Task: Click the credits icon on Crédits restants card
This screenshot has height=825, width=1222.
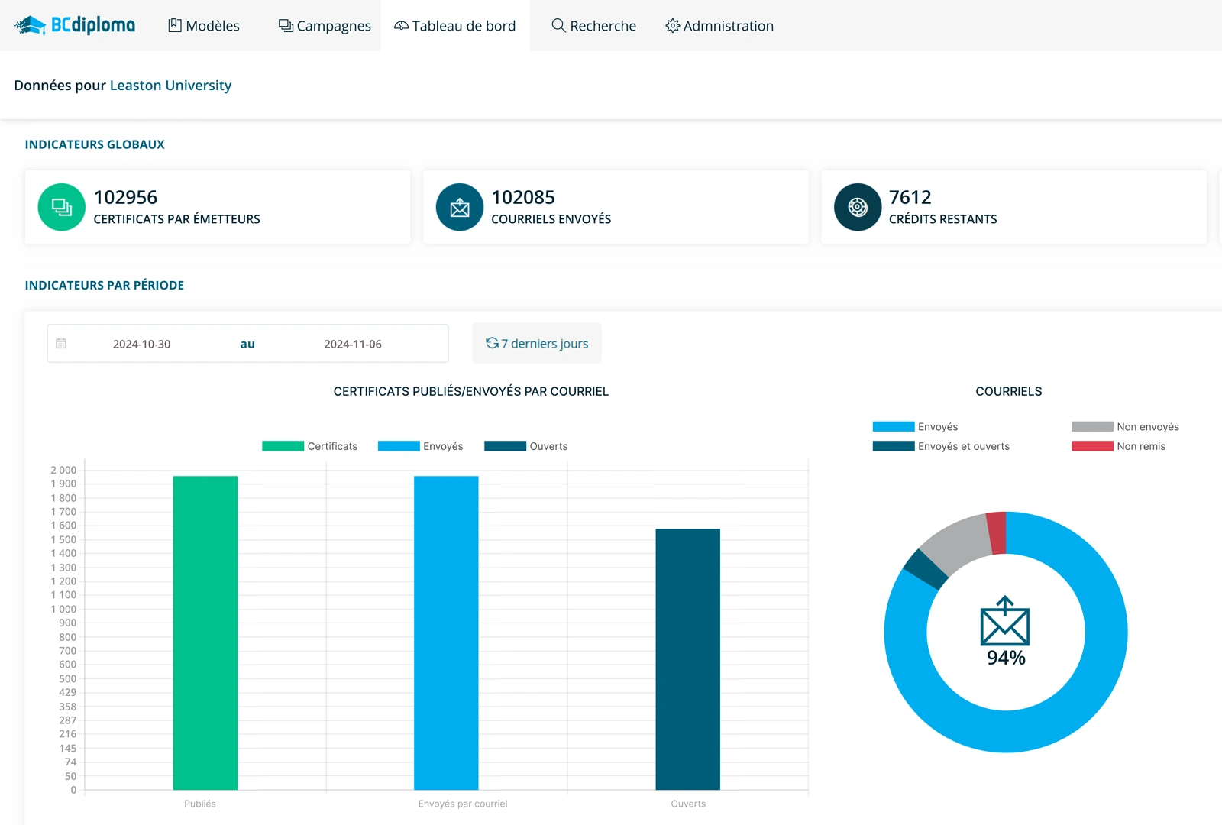Action: click(x=857, y=207)
